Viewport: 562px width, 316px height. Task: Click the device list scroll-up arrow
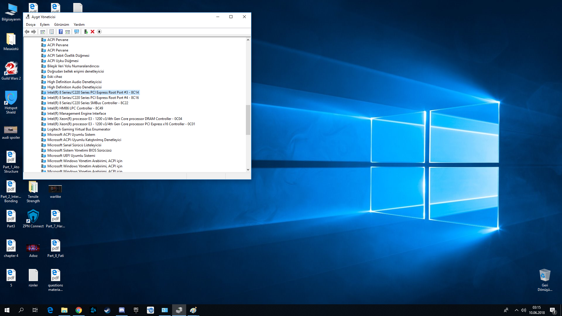[248, 40]
